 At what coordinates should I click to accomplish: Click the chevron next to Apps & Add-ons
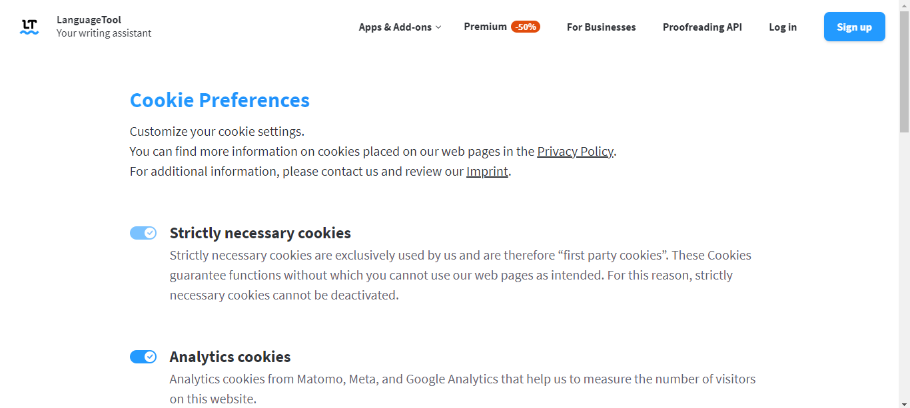438,27
